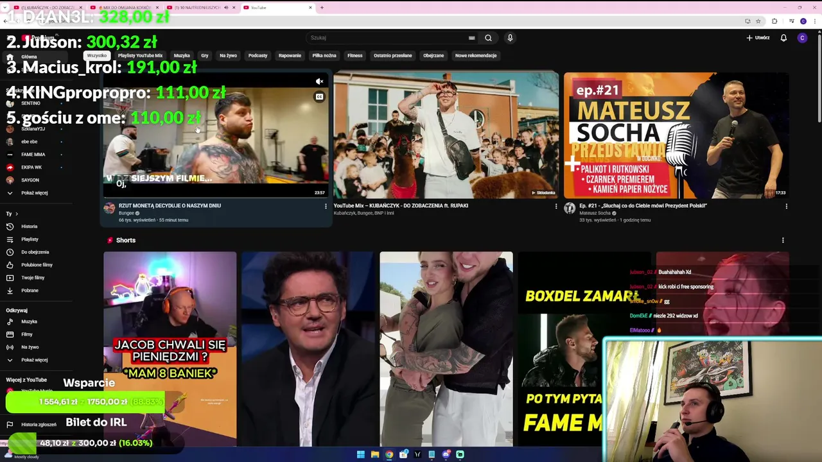Select the Muzyka filter chip
Image resolution: width=822 pixels, height=462 pixels.
pos(182,56)
